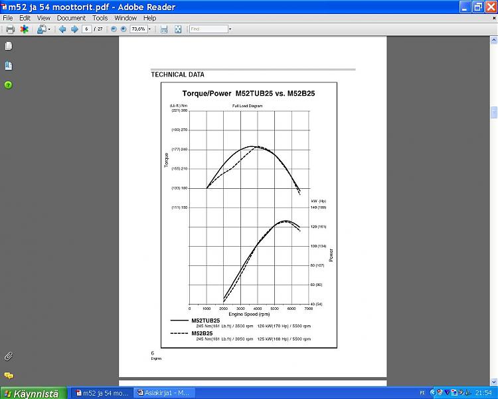Image resolution: width=498 pixels, height=399 pixels.
Task: Open the Comments panel in the sidebar
Action: tap(9, 376)
